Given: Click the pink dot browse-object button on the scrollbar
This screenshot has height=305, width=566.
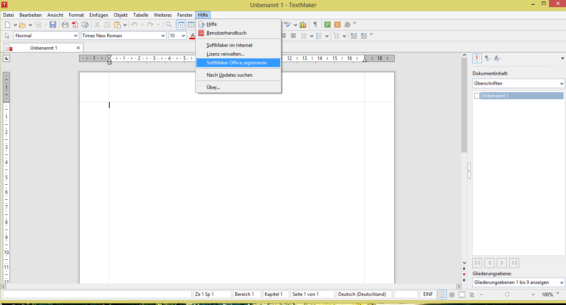Looking at the screenshot, I should point(464,274).
